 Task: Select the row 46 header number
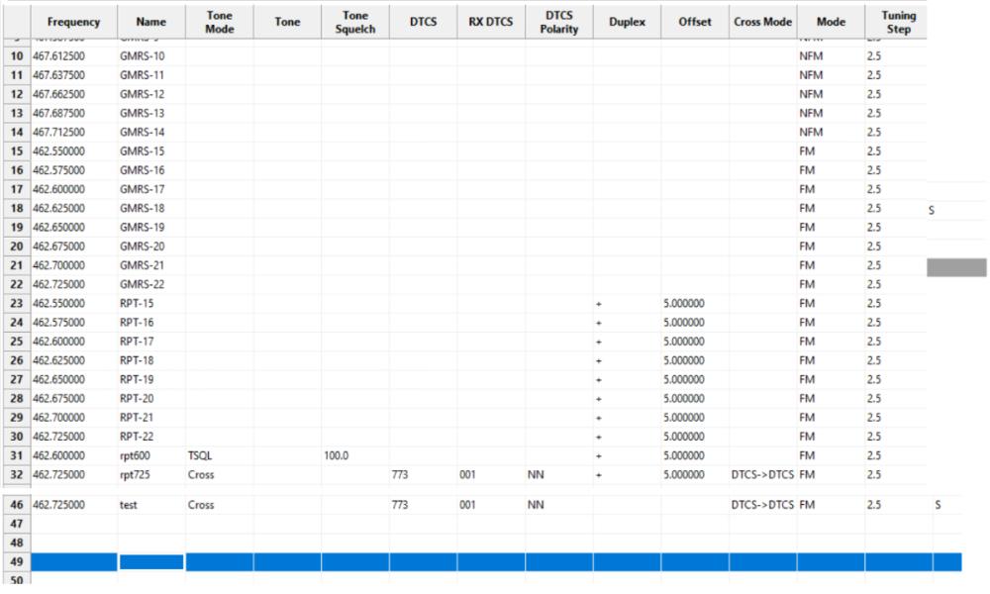click(x=16, y=505)
